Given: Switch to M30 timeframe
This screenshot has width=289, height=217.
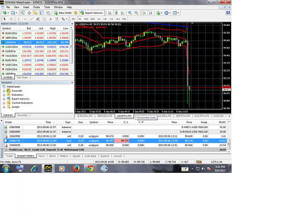Looking at the screenshot, I should [92, 19].
